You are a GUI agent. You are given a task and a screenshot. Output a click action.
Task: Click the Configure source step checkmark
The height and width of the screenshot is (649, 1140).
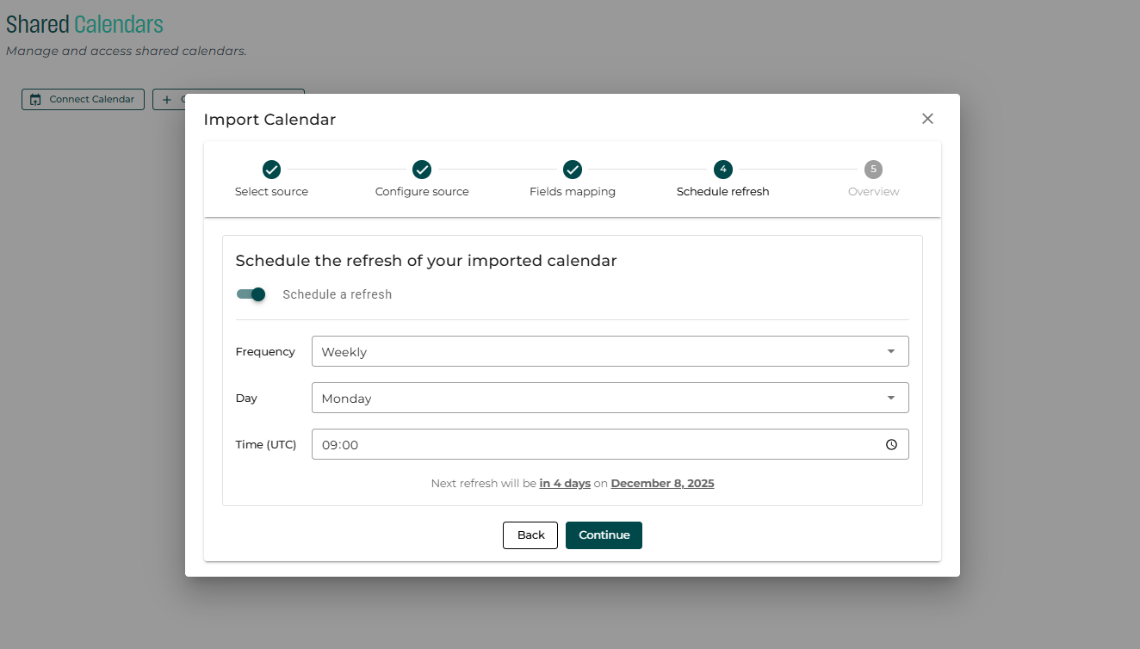pos(422,170)
